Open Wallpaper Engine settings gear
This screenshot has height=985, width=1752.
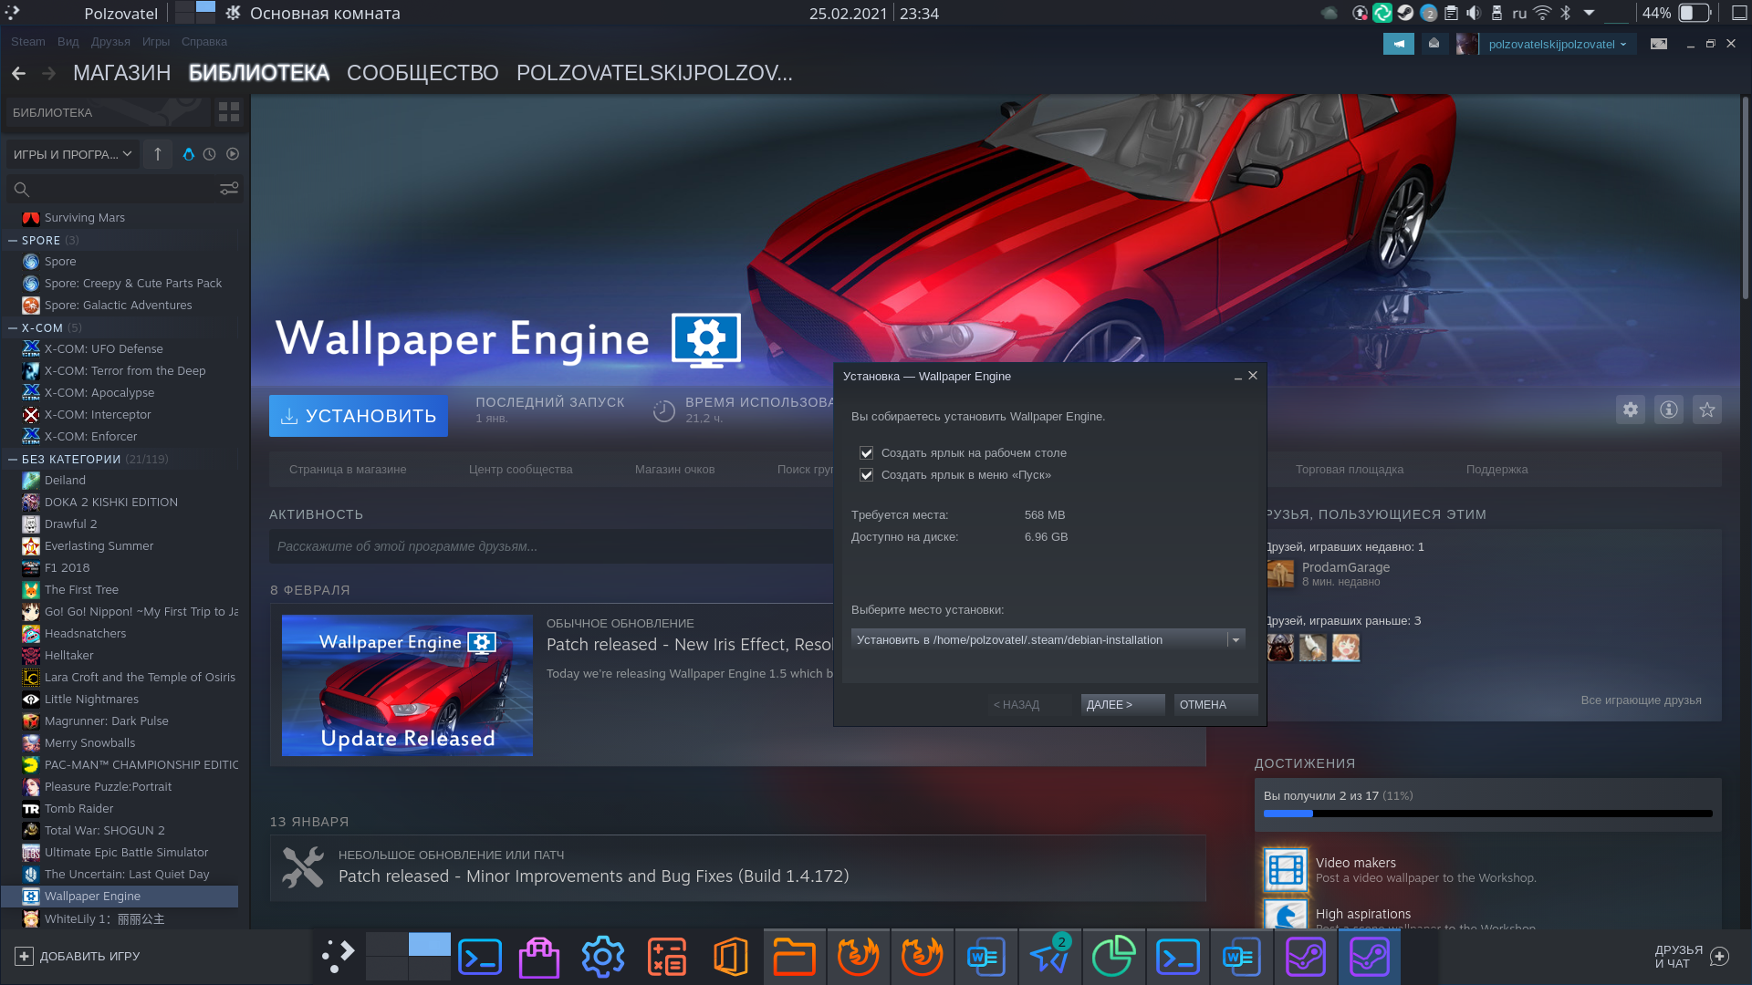pos(1631,410)
